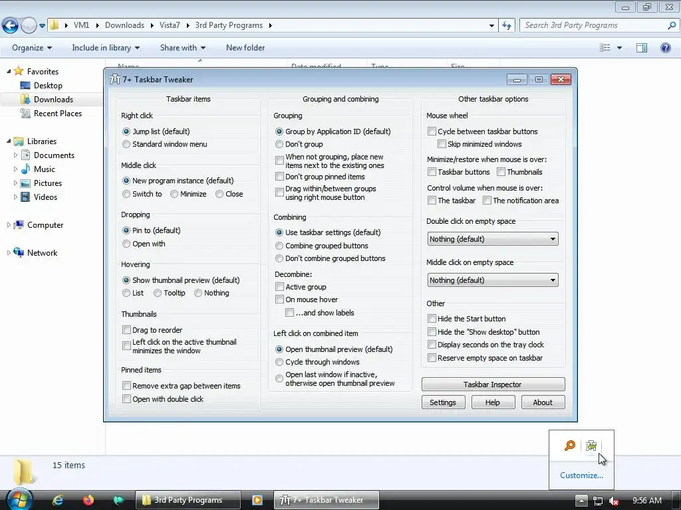Viewport: 681px width, 510px height.
Task: Check Don't group pinned items
Action: pyautogui.click(x=279, y=177)
